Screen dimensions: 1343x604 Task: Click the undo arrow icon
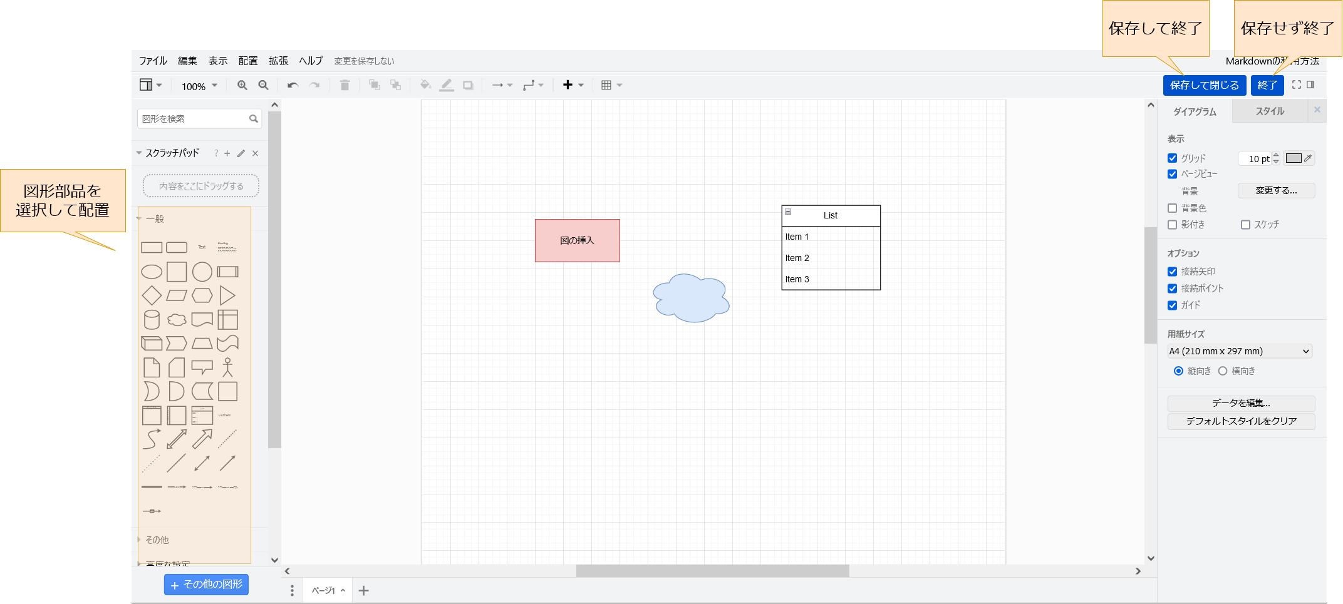click(293, 85)
